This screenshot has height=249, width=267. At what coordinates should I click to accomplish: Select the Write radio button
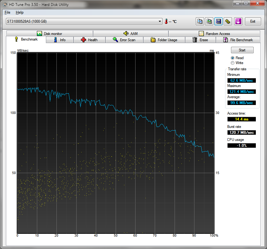coord(233,63)
